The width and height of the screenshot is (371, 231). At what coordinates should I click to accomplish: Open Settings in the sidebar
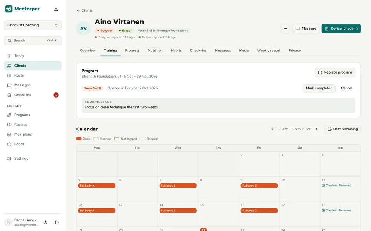click(x=33, y=159)
